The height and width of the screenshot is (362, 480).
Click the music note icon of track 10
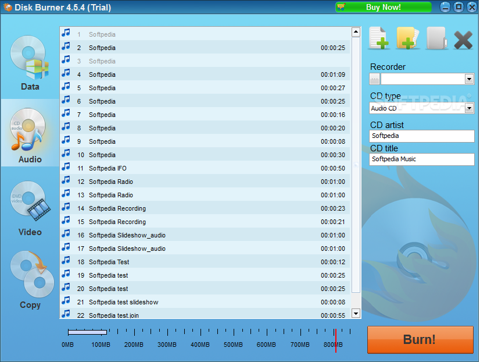point(66,153)
